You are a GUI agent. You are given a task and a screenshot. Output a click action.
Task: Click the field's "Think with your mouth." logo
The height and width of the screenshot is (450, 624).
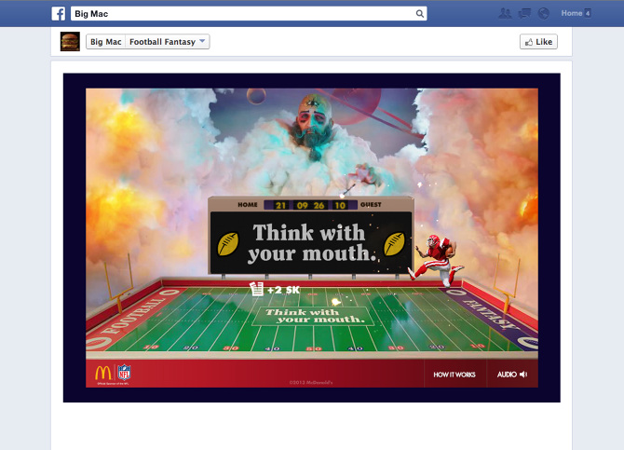[x=314, y=316]
